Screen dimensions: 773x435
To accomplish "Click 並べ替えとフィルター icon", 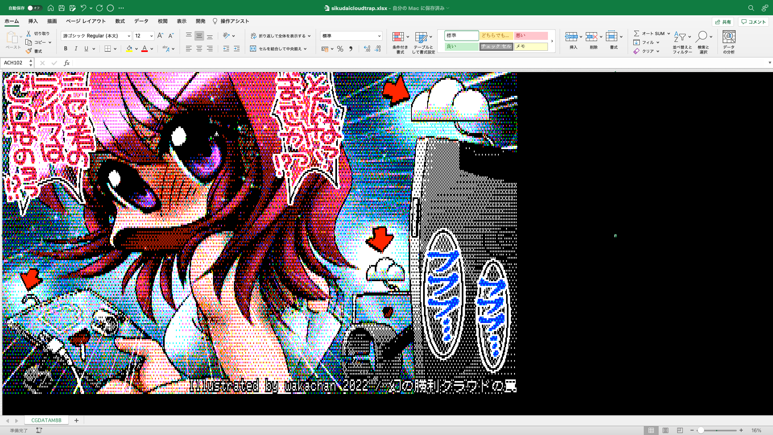I will (x=680, y=37).
